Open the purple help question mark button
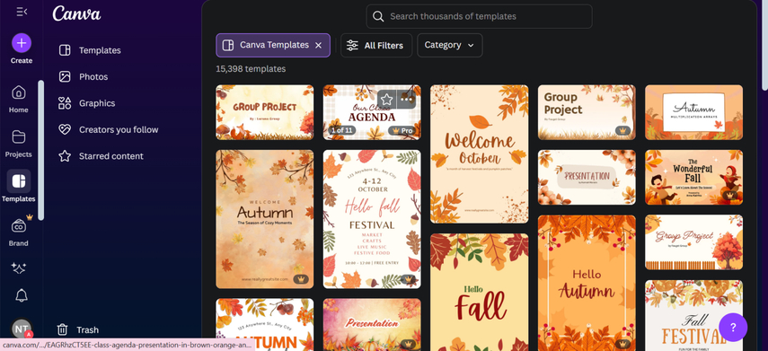The width and height of the screenshot is (768, 351). [x=733, y=328]
